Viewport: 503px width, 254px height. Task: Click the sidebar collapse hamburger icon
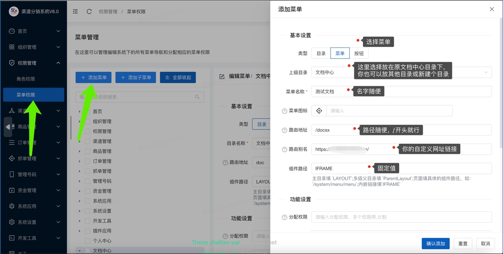[75, 12]
